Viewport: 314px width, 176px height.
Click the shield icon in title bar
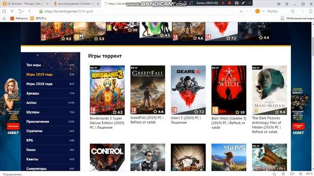(x=287, y=4)
